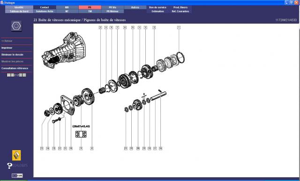
Task: Open the Tableau de bord tab
Action: 19,11
